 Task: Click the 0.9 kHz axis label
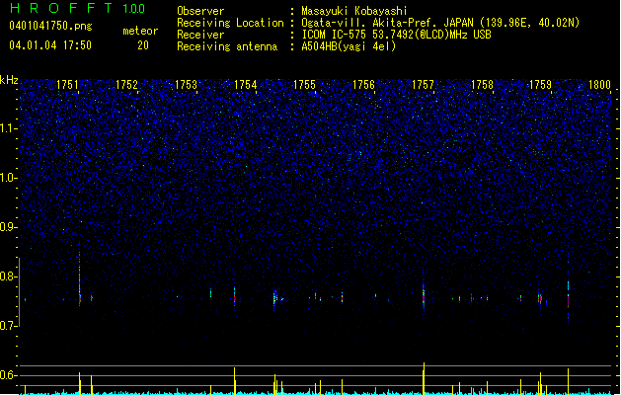pyautogui.click(x=9, y=227)
